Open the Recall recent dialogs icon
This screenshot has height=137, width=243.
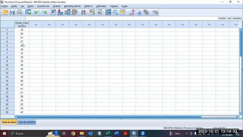coord(28,12)
